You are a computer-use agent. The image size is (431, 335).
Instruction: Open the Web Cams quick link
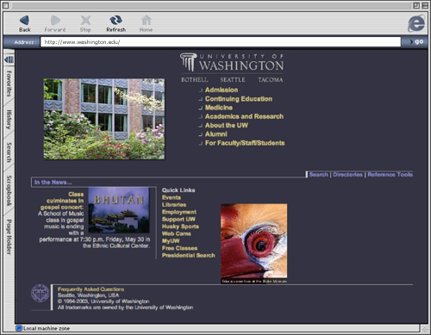tap(177, 233)
